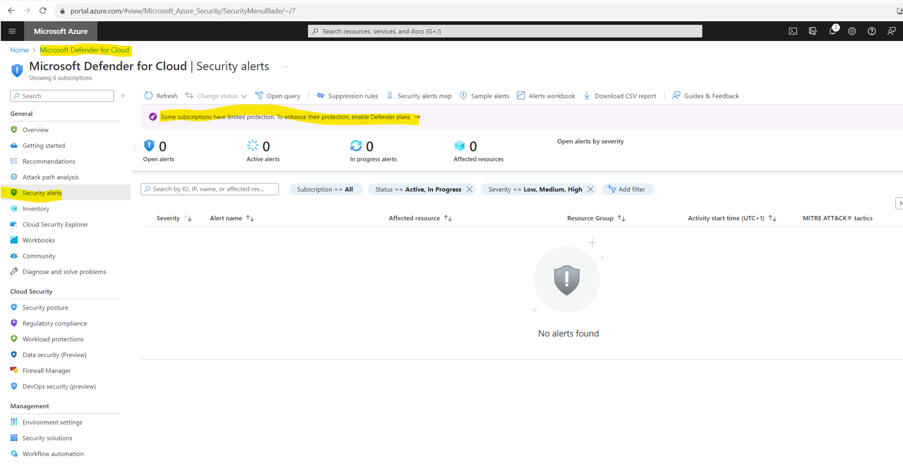
Task: Switch to Security alerts in the sidebar
Action: pyautogui.click(x=42, y=193)
